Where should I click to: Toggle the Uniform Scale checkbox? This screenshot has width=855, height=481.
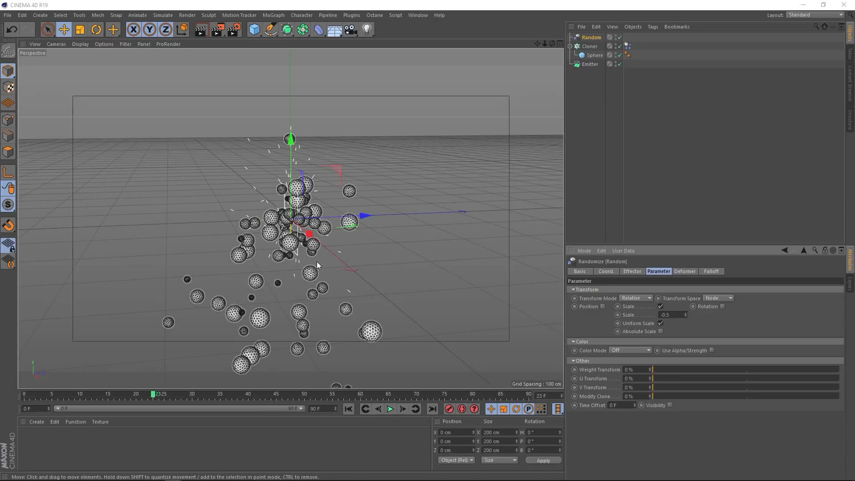[x=660, y=323]
